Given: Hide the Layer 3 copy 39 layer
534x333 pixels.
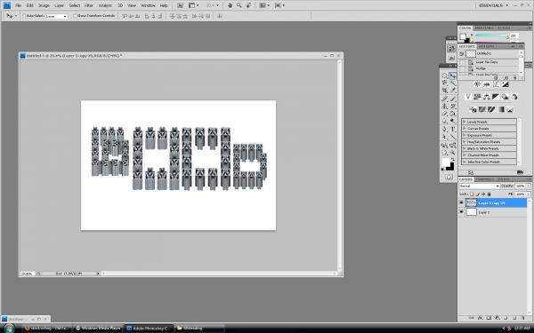Looking at the screenshot, I should [x=461, y=202].
